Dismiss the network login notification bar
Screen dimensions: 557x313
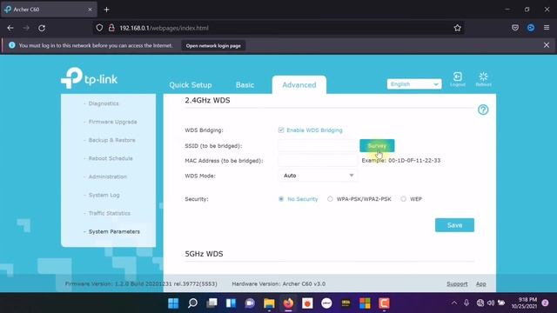547,45
